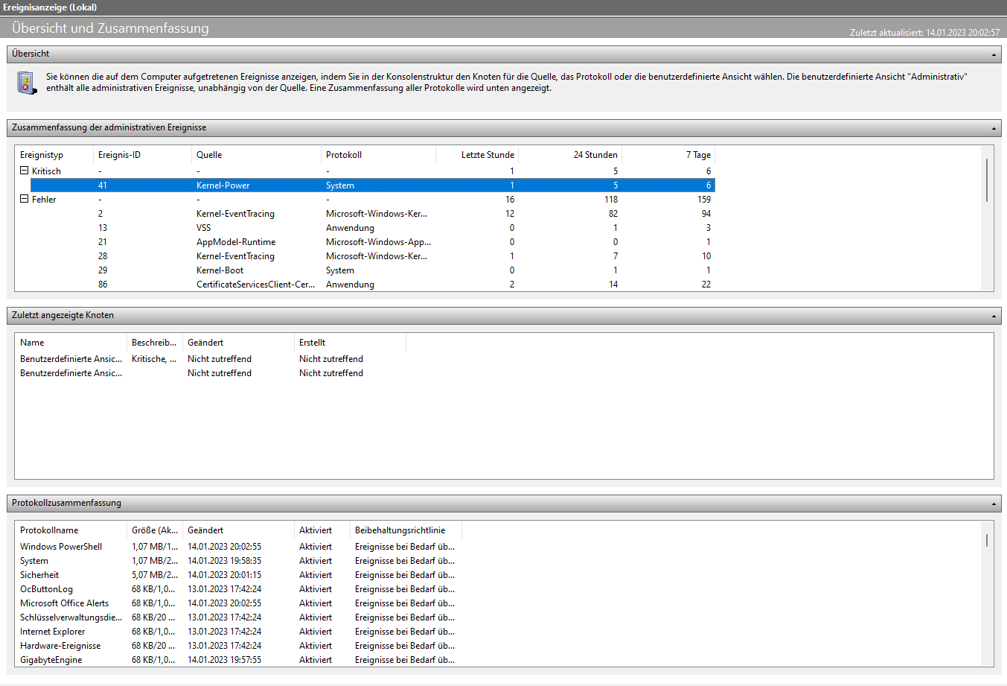Viewport: 1007px width, 686px height.
Task: Click the Kritisch group label
Action: (x=46, y=171)
